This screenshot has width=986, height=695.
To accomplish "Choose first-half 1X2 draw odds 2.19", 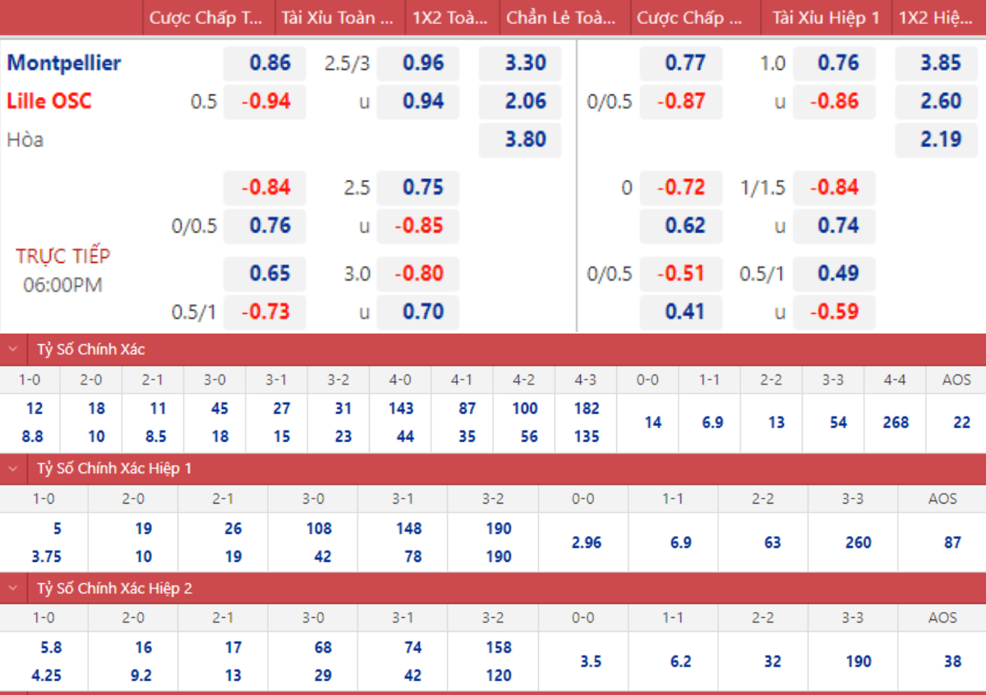I will (936, 140).
